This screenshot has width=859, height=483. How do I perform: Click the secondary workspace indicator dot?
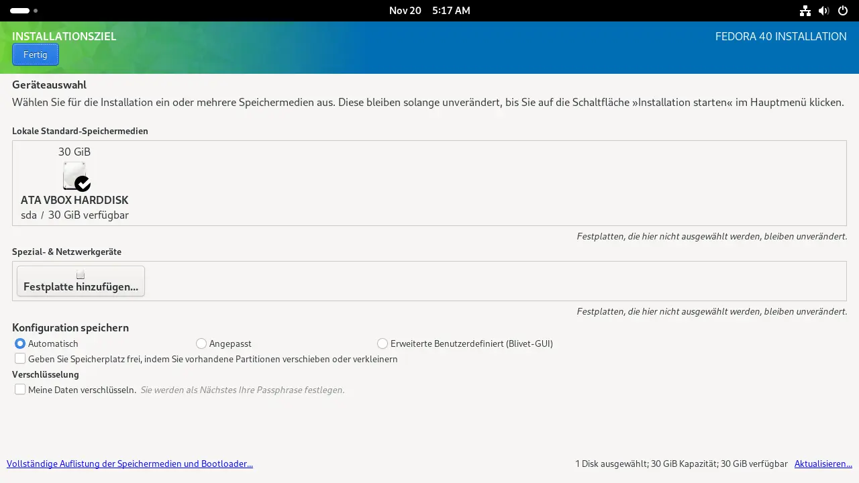pos(36,11)
